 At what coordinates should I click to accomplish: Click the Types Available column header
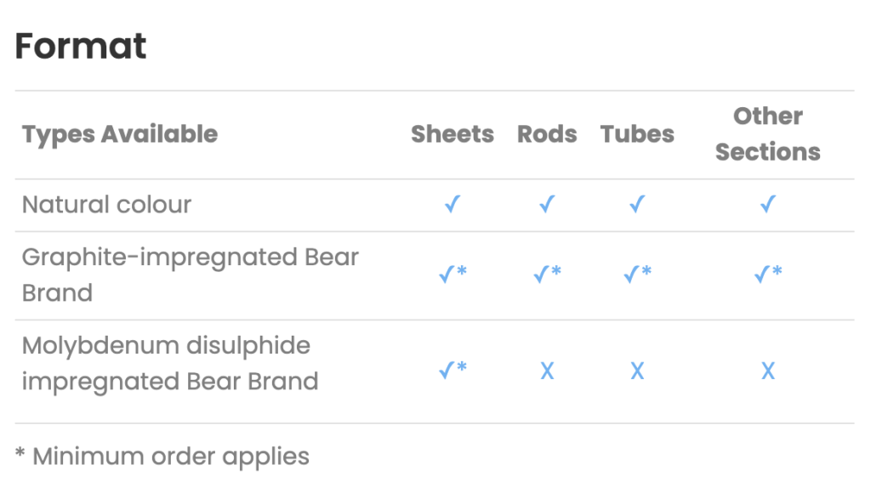[x=119, y=135]
